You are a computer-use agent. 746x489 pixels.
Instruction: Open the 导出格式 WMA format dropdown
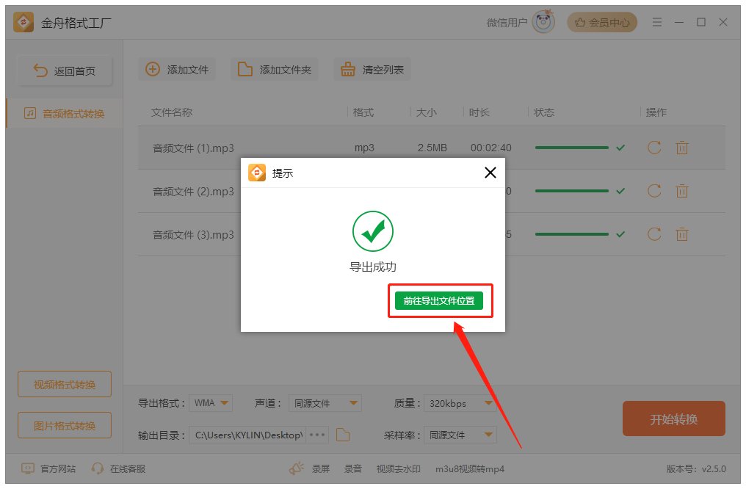[212, 403]
